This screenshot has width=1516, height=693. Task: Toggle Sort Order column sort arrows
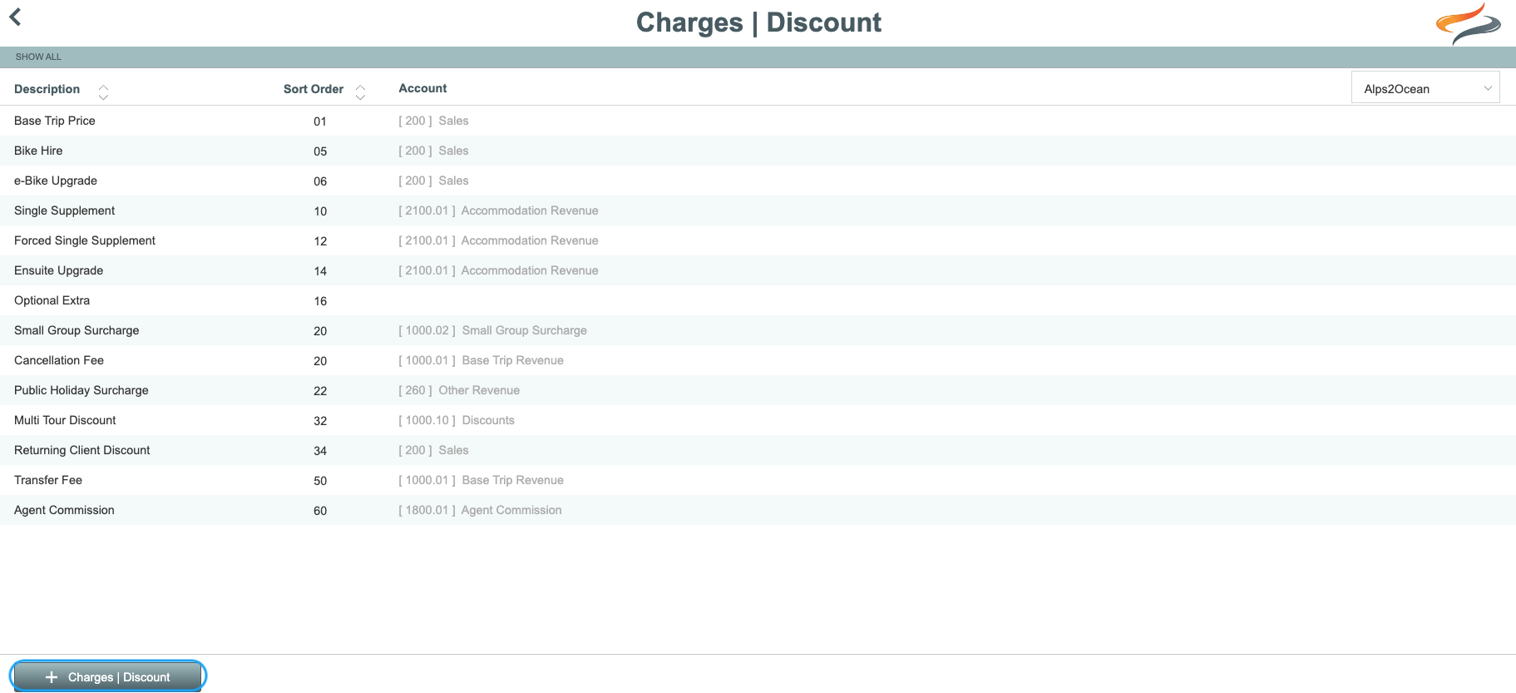coord(360,92)
